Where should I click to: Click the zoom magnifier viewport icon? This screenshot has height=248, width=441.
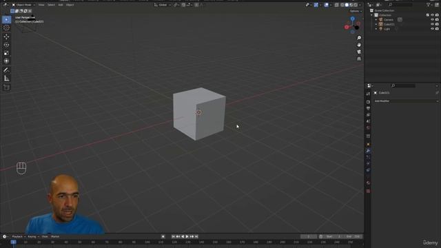359,38
